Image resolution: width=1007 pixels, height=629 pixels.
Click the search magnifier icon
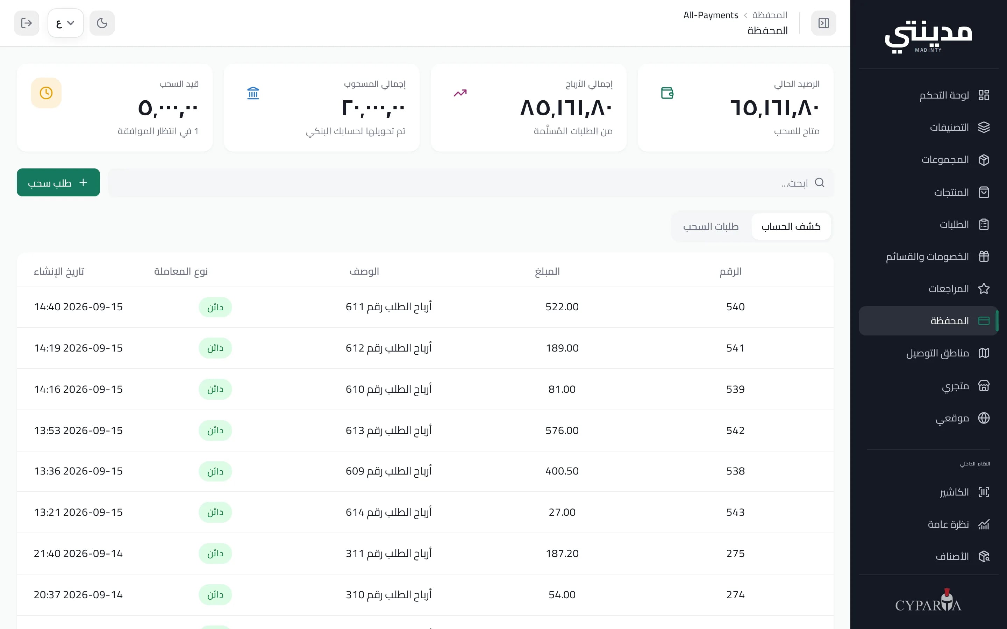819,182
